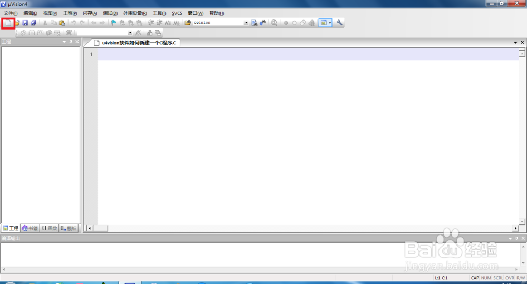Expand the find box dropdown showing opinion
Screen dimensions: 527x284
(x=246, y=23)
